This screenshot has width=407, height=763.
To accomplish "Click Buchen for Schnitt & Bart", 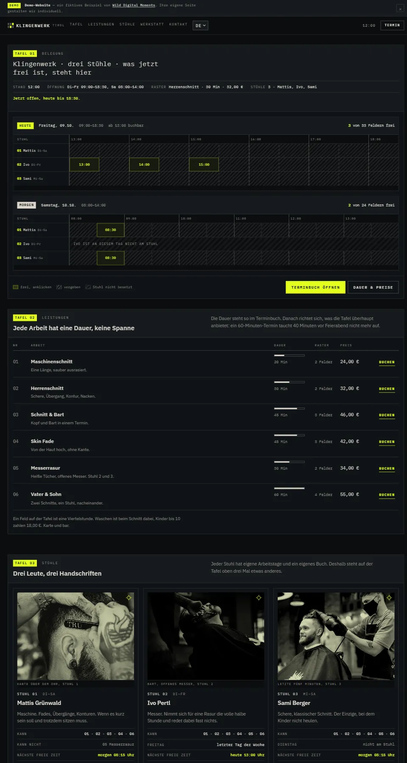I will tap(387, 415).
